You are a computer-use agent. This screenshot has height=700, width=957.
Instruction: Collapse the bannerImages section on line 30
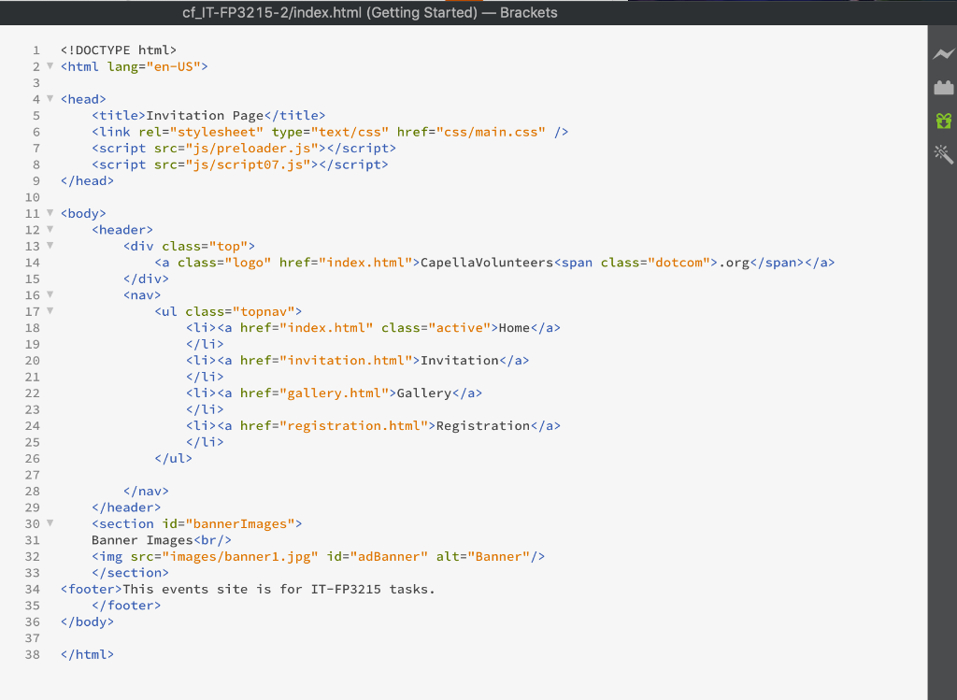[50, 523]
